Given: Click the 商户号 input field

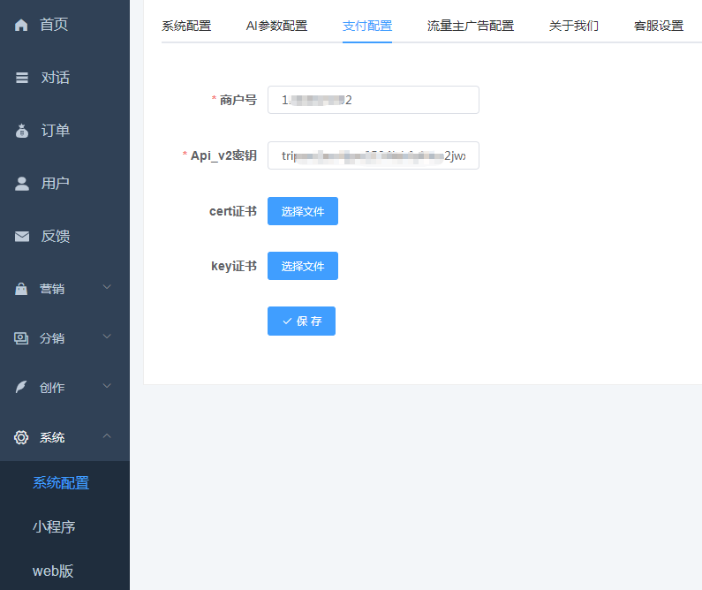Looking at the screenshot, I should [373, 100].
